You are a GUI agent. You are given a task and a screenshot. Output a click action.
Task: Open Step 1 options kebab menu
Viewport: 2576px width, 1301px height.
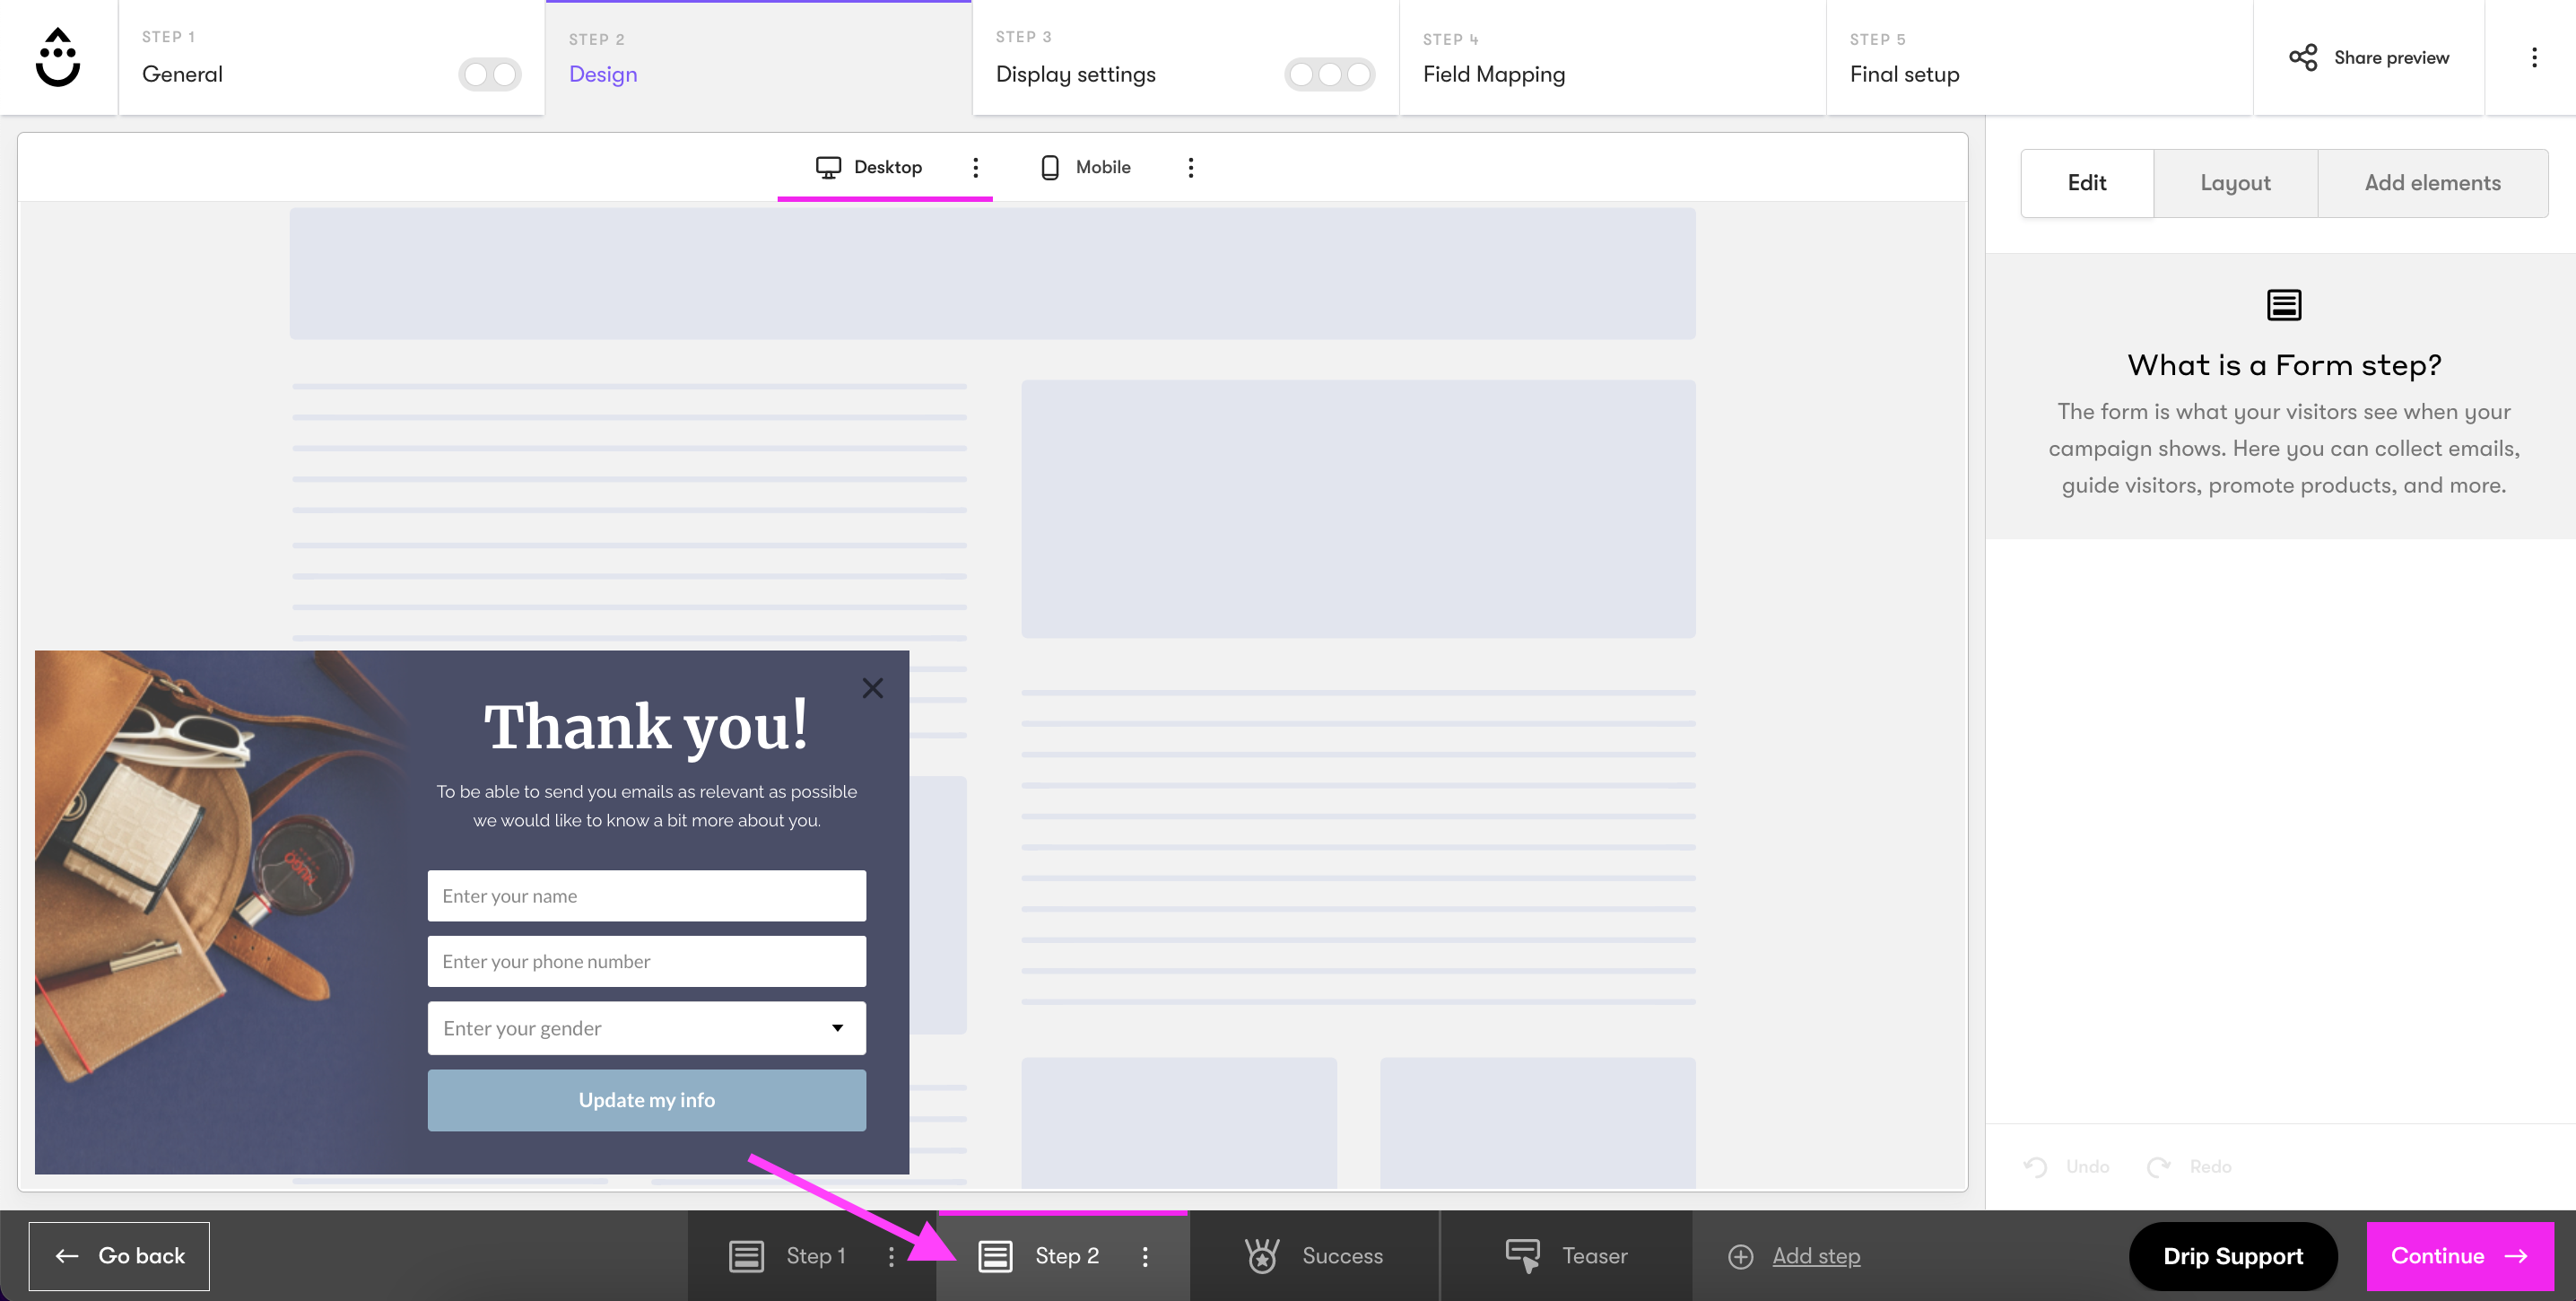[x=891, y=1256]
